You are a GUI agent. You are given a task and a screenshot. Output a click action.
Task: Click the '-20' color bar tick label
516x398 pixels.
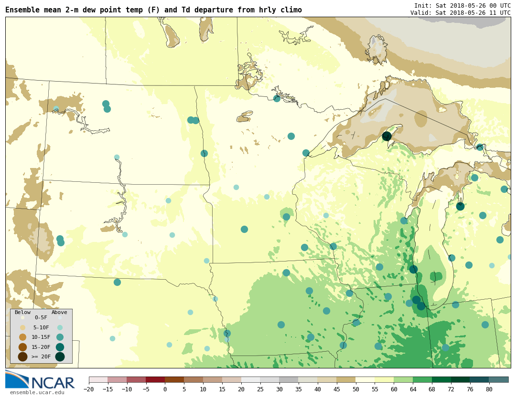pos(89,389)
